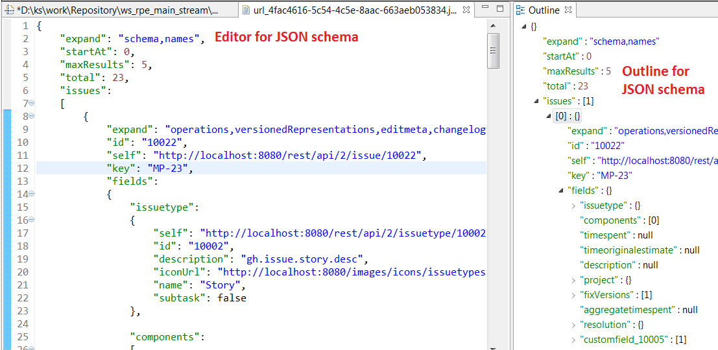This screenshot has height=350, width=718.
Task: Expand the "project" node in Outline
Action: click(573, 280)
